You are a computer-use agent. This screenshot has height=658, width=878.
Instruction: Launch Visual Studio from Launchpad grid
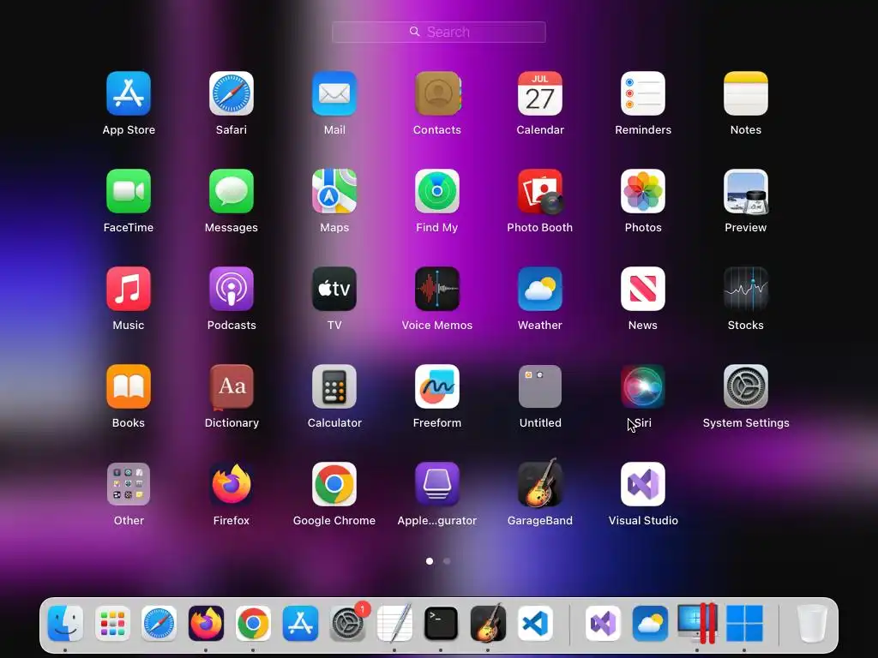643,484
